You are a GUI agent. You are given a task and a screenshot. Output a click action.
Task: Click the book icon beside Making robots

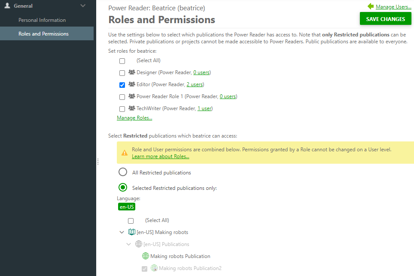click(131, 232)
